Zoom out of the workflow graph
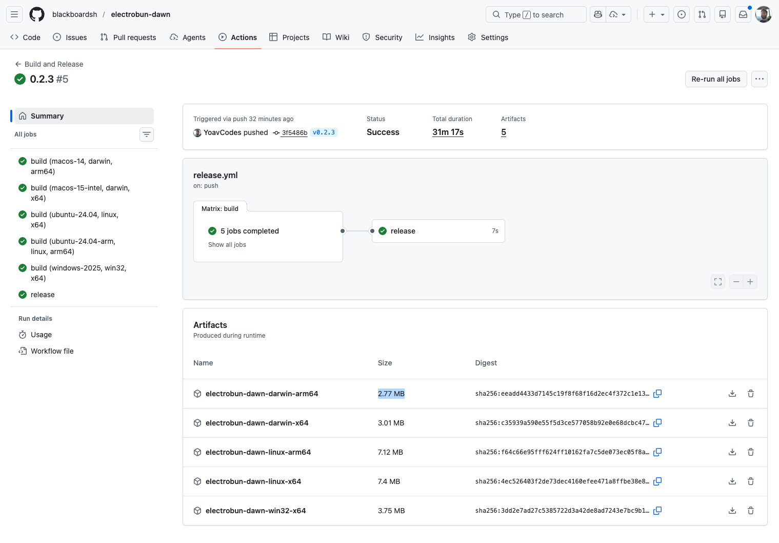Image resolution: width=779 pixels, height=543 pixels. [736, 282]
